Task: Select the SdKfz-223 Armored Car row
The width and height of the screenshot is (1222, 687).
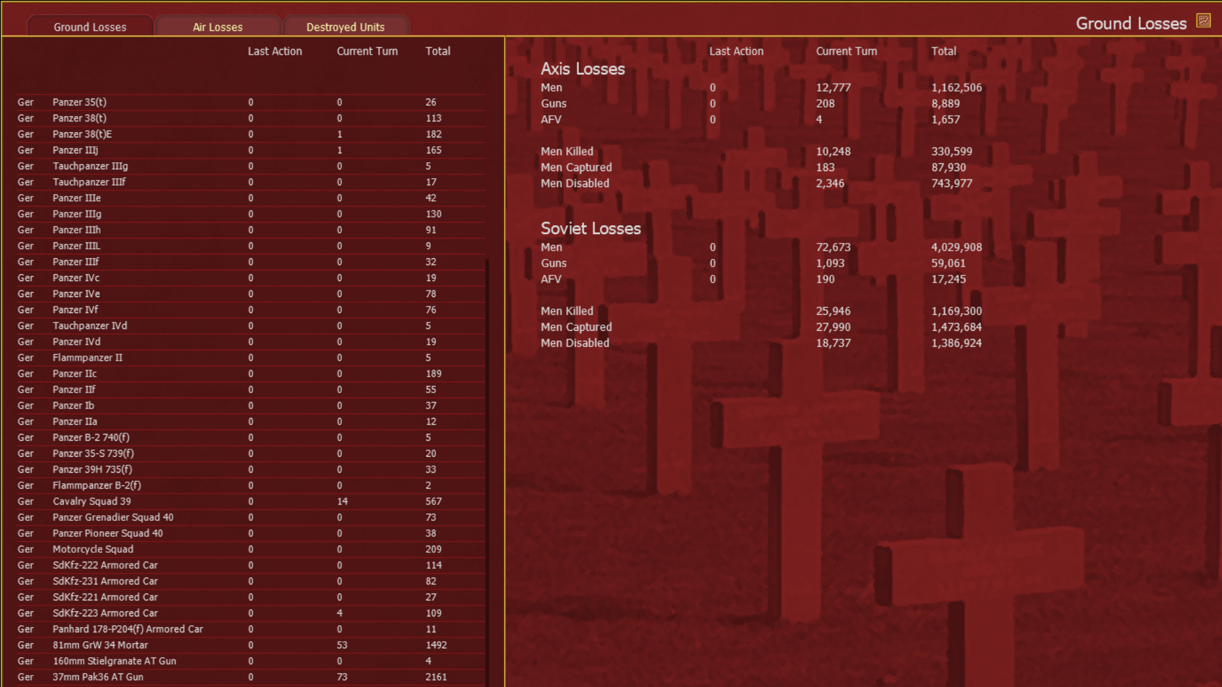Action: tap(105, 613)
